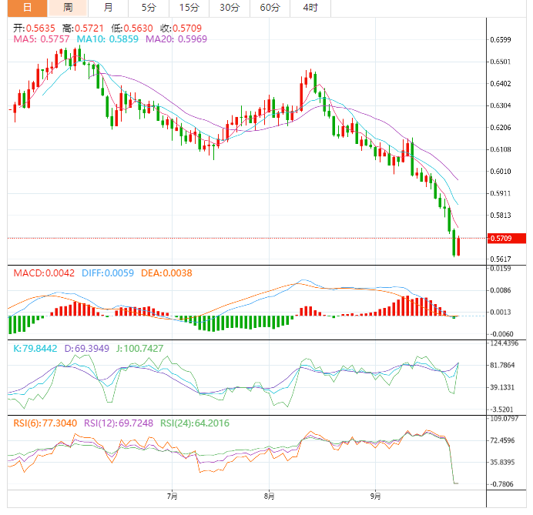The height and width of the screenshot is (515, 533).
Task: Click the red 0.5709 current price tag
Action: (506, 239)
